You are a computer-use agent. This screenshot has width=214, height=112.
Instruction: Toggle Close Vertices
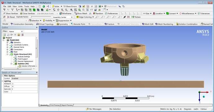(27, 14)
